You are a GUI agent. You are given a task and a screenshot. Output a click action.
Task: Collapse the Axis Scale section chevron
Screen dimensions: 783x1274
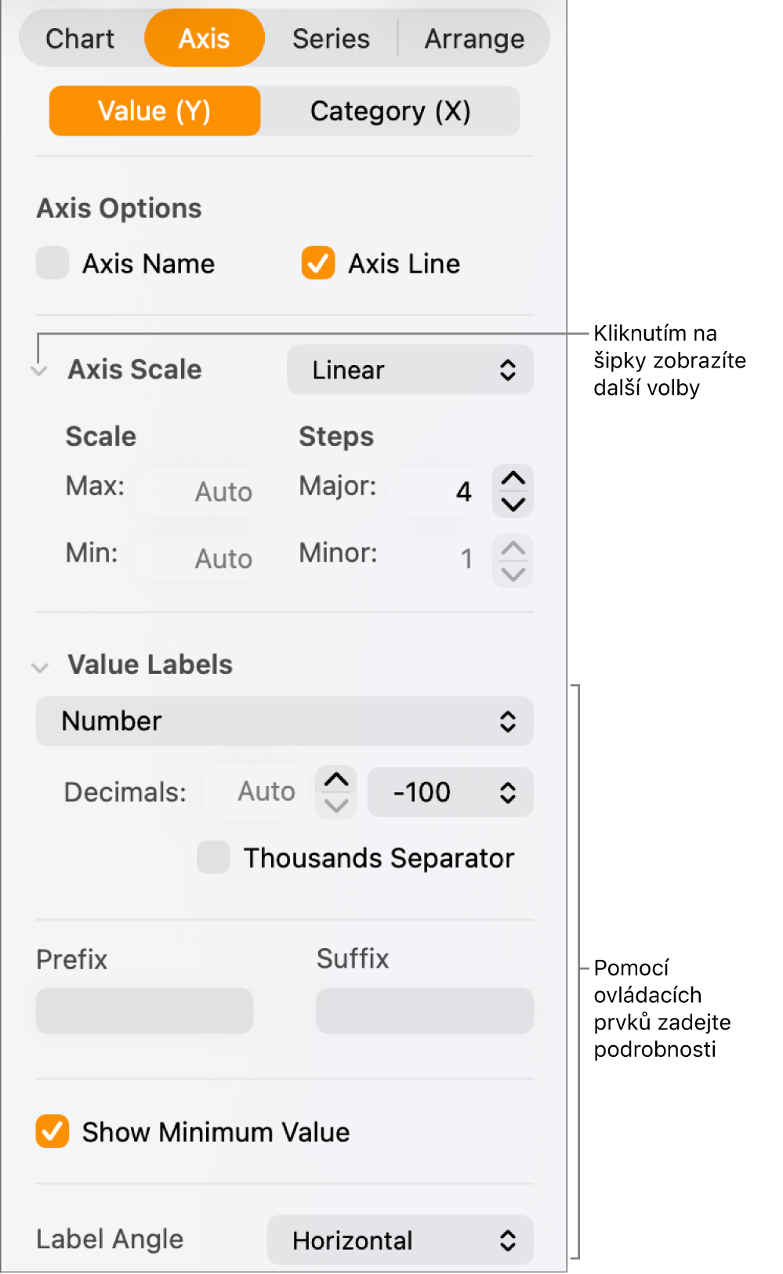(39, 371)
